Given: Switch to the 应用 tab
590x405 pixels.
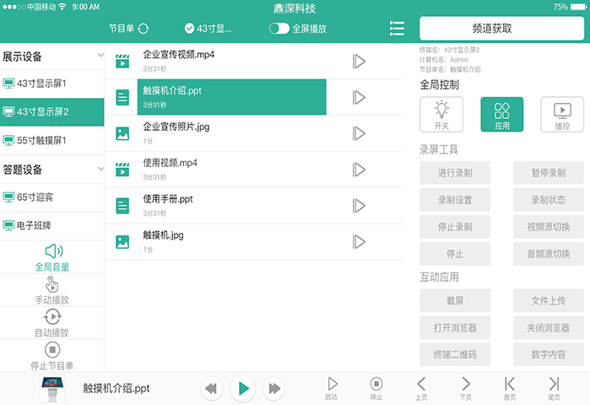Looking at the screenshot, I should [501, 114].
